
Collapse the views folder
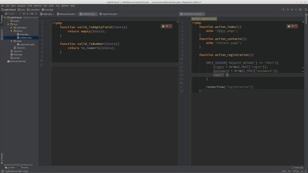(x=12, y=41)
